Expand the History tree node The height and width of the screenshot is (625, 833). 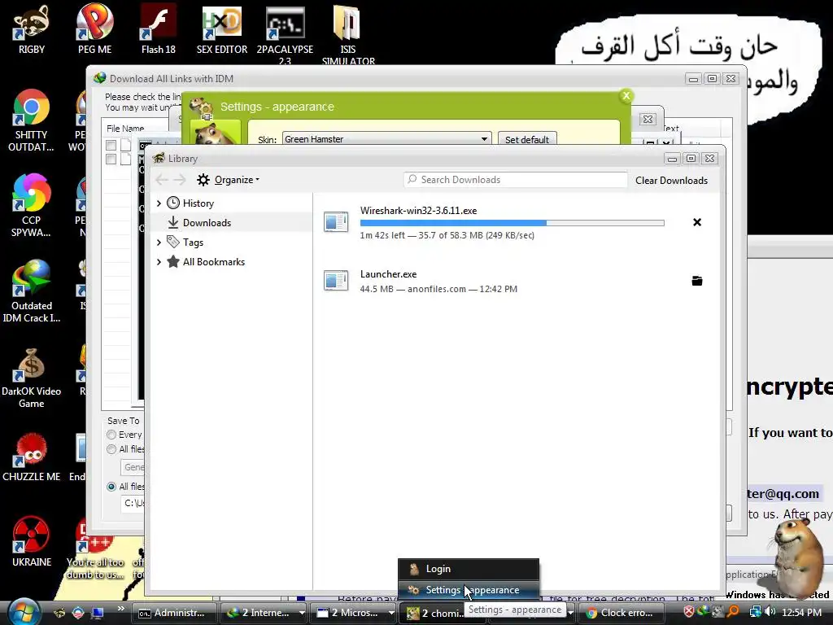click(x=159, y=203)
